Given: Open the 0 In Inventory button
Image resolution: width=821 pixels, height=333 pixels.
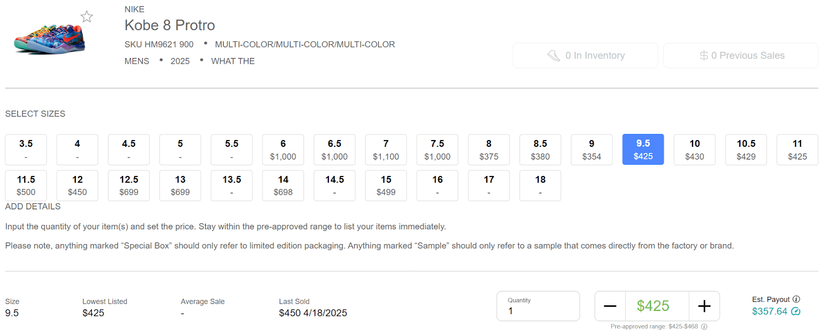Looking at the screenshot, I should click(585, 55).
